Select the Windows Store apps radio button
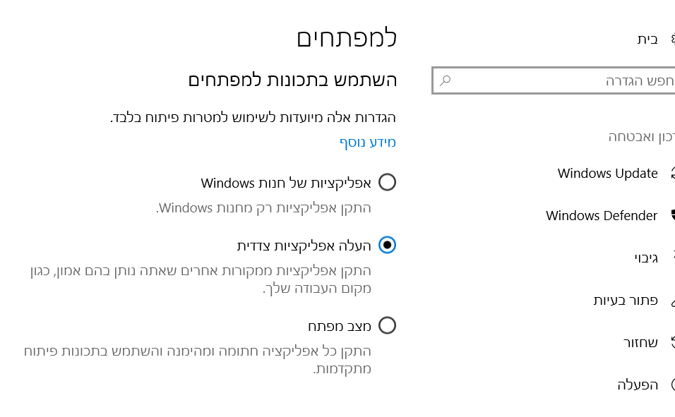 (x=387, y=183)
